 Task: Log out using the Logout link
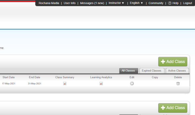187,3
